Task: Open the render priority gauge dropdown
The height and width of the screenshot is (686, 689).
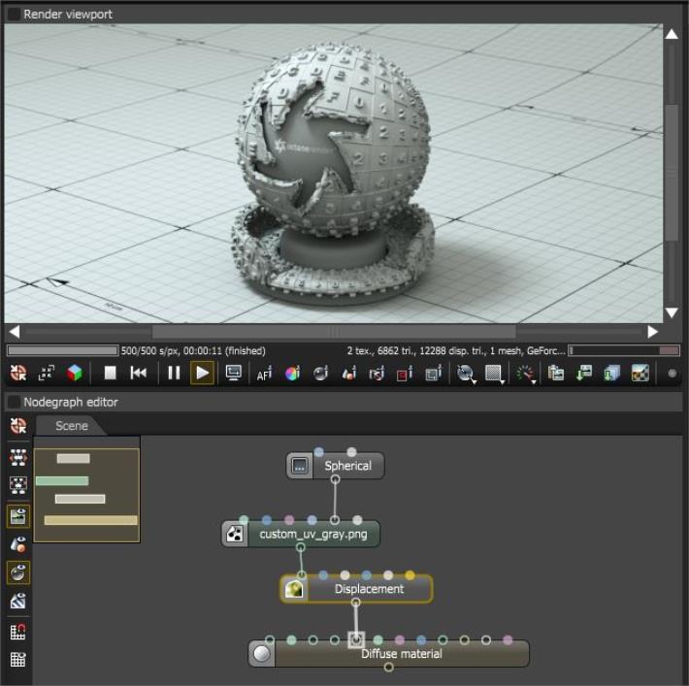Action: pyautogui.click(x=526, y=374)
